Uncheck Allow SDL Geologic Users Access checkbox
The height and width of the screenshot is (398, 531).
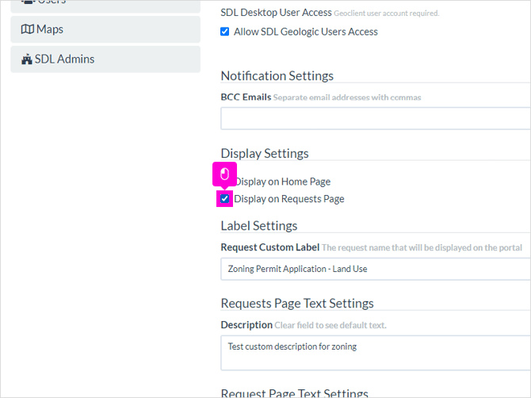224,32
